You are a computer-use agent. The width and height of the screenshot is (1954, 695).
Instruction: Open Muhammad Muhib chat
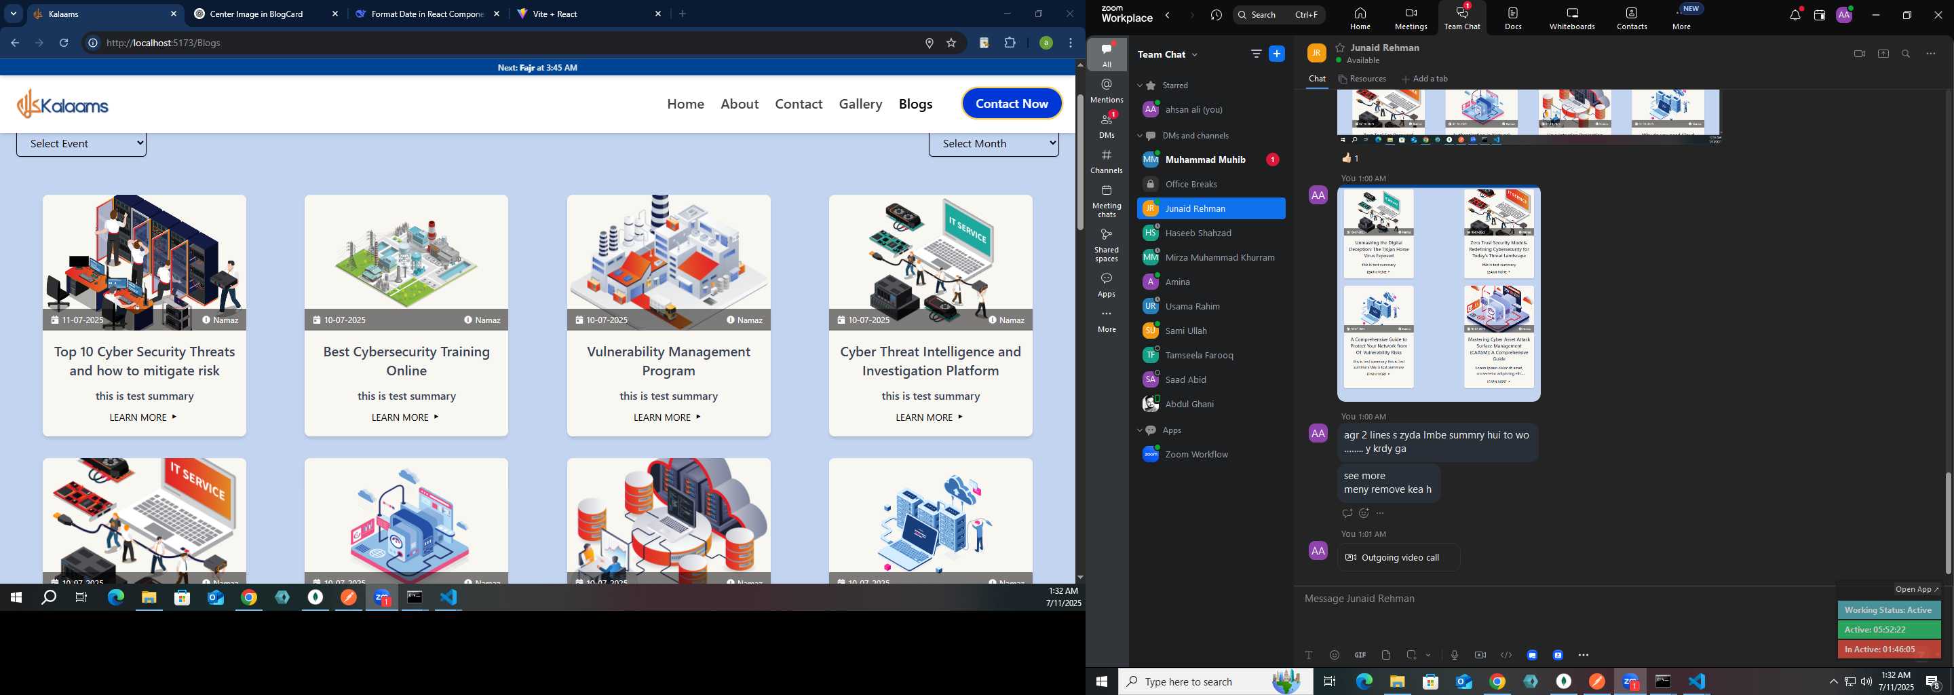[x=1211, y=160]
